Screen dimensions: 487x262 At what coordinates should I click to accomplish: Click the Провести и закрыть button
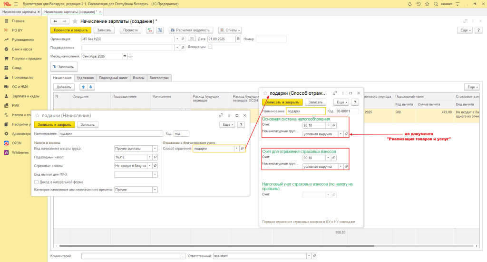(x=71, y=30)
